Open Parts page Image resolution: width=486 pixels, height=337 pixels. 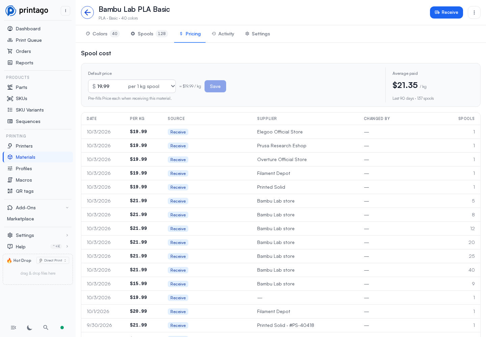click(x=38, y=87)
